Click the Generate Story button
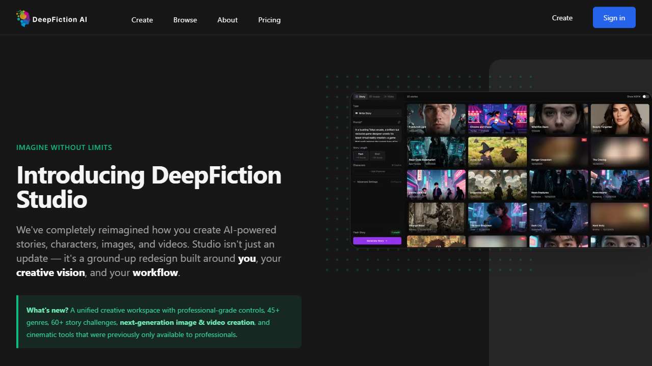This screenshot has width=652, height=366. 377,240
